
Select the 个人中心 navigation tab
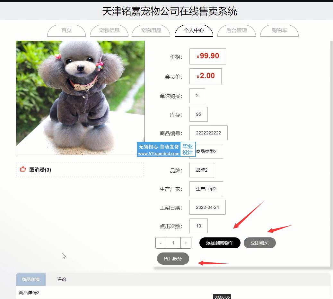coord(194,30)
